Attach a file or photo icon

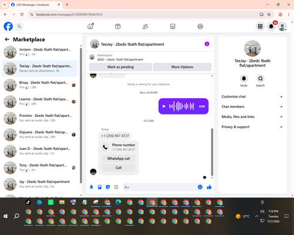(x=99, y=187)
